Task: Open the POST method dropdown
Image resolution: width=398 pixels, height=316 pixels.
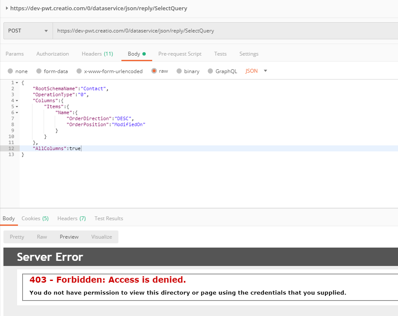Action: [x=28, y=31]
